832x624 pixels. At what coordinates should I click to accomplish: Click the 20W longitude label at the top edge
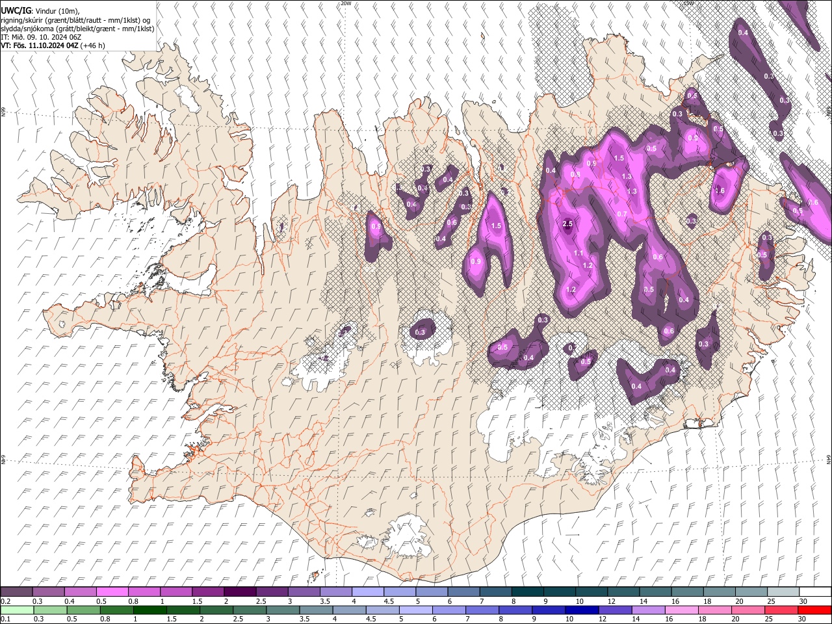(346, 3)
